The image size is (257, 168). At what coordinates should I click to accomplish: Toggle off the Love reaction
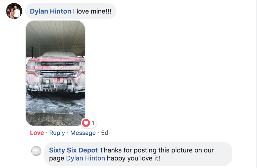(37, 133)
